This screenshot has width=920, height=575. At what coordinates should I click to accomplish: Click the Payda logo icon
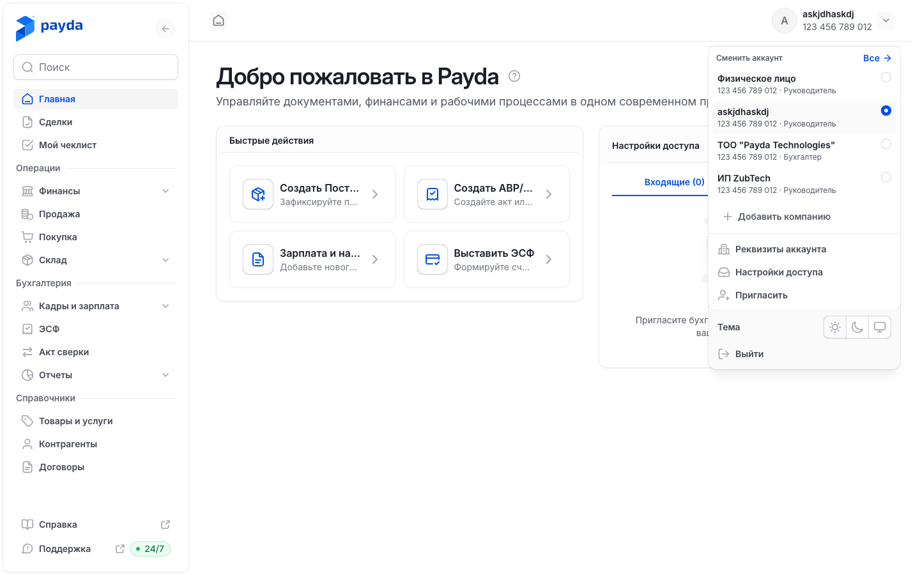coord(25,28)
